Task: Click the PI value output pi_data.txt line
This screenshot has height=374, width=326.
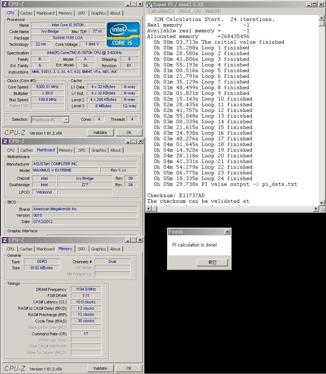Action: pos(226,184)
